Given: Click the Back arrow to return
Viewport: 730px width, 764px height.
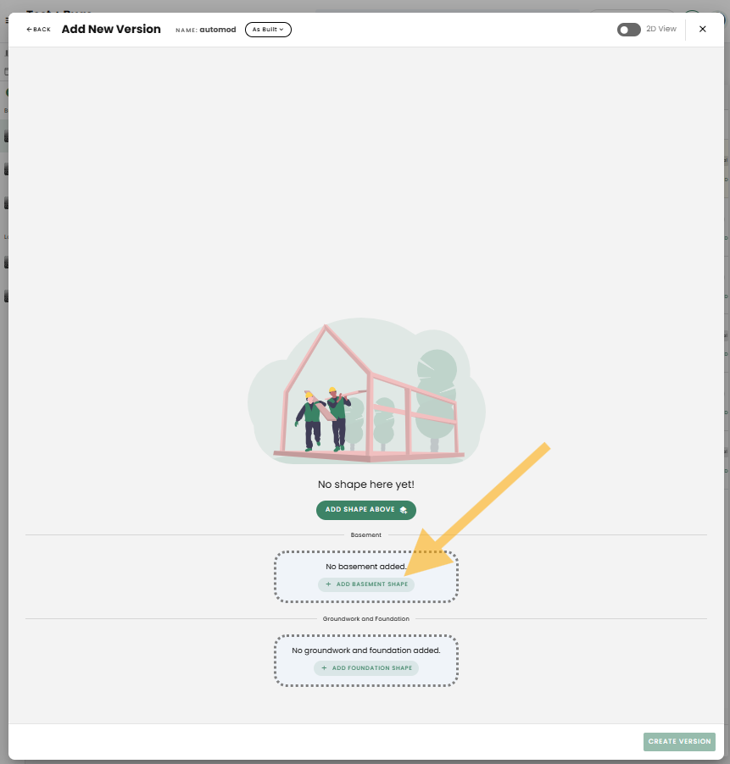Looking at the screenshot, I should click(38, 30).
